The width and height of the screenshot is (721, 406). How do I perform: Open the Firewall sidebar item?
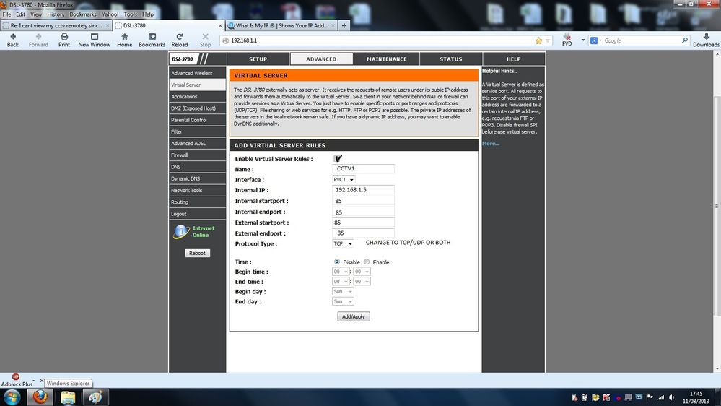[197, 155]
